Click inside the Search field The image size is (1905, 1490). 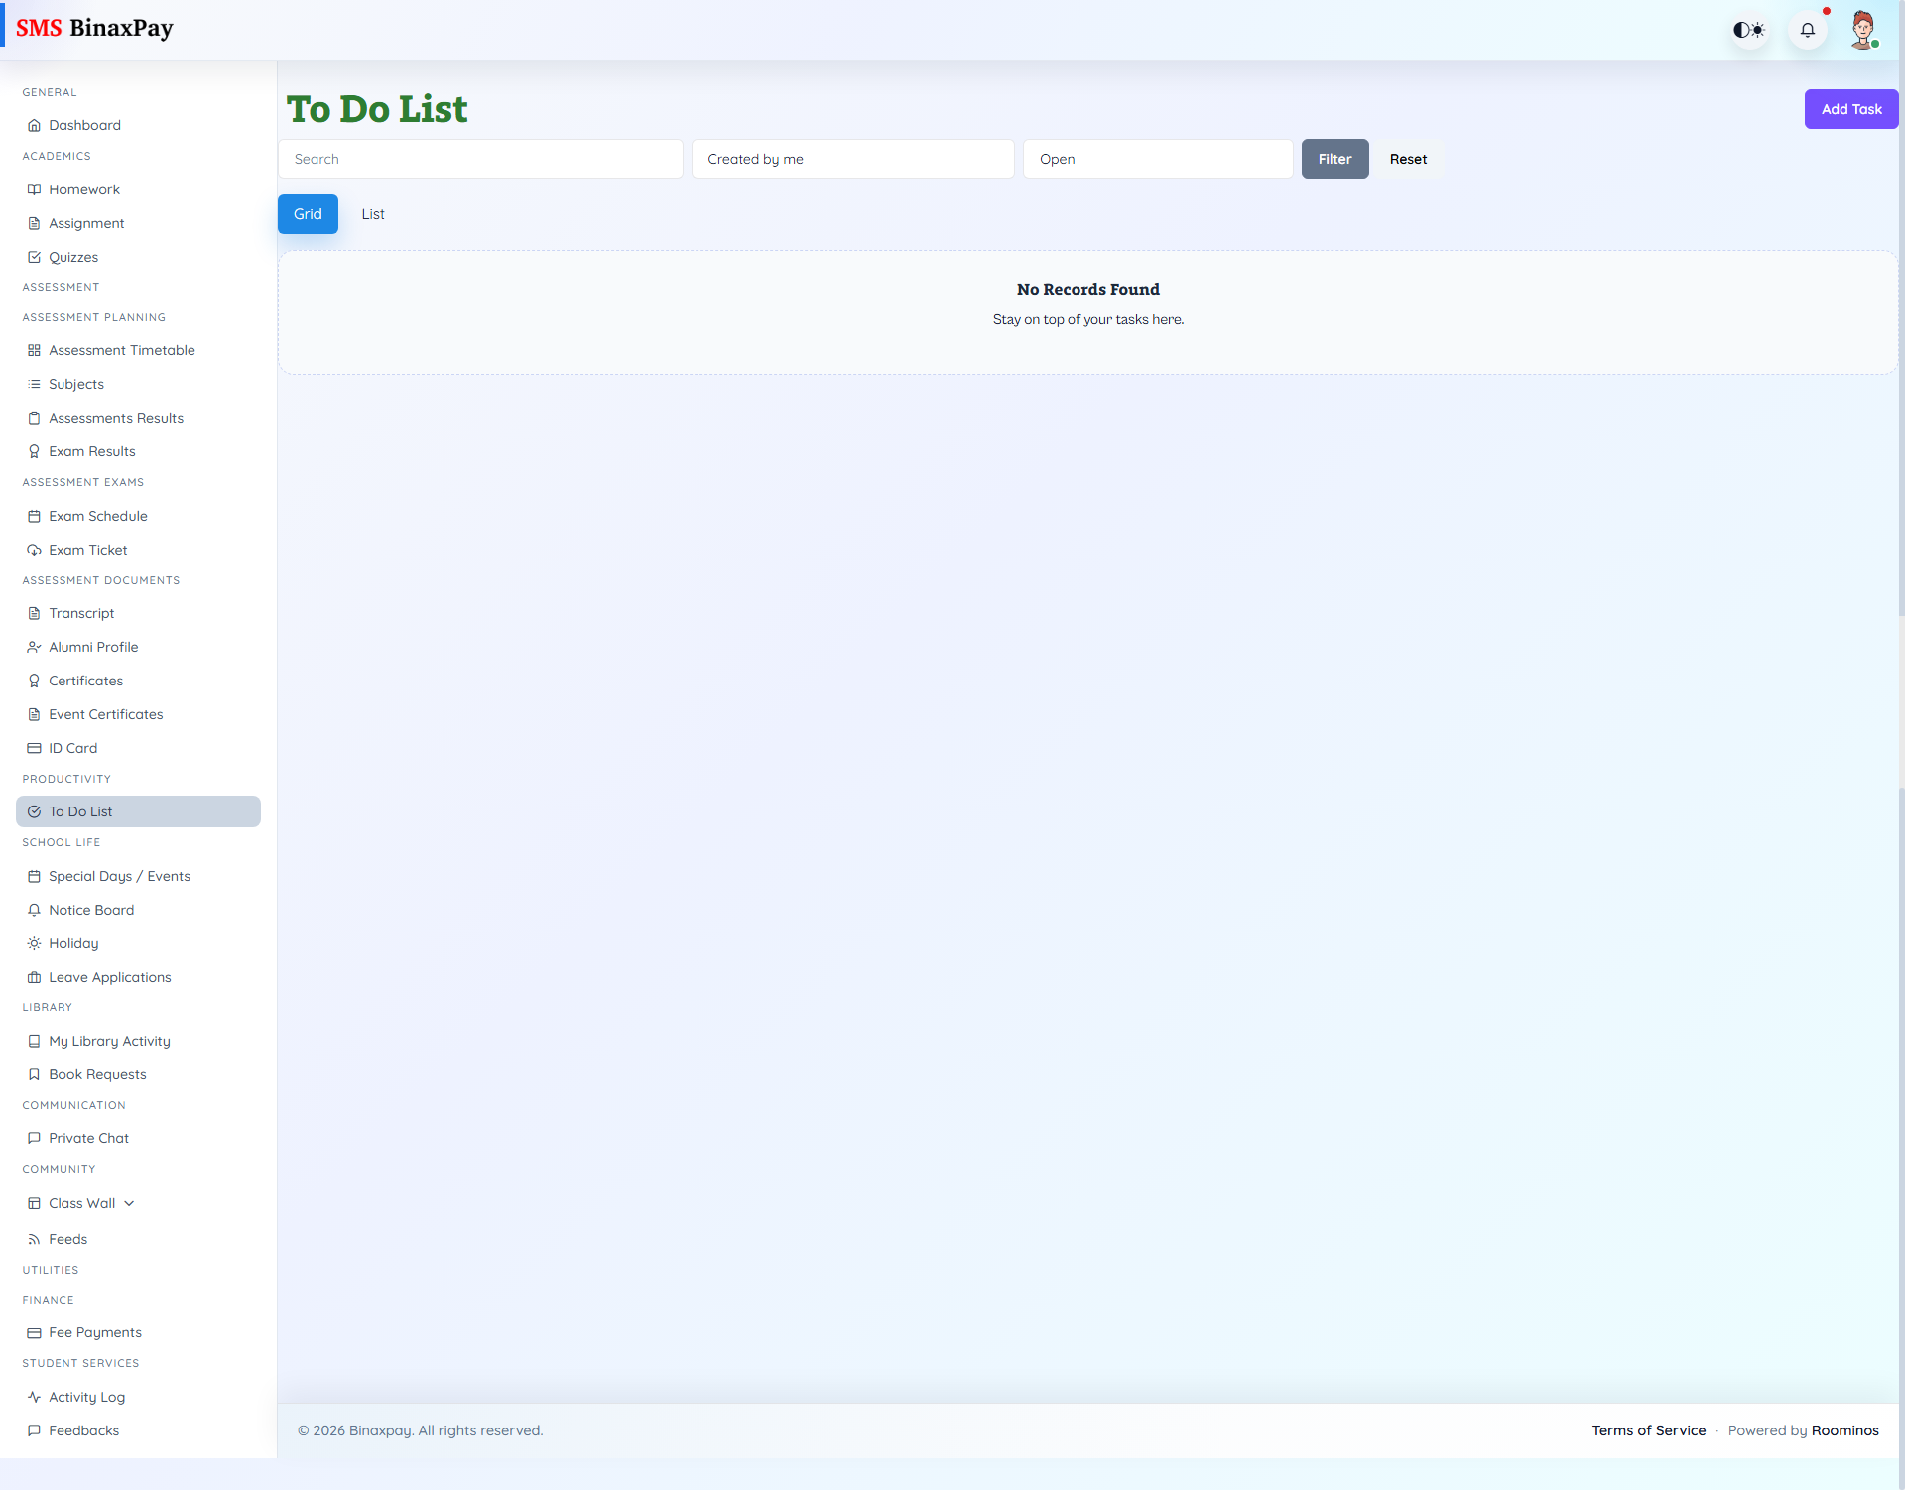pyautogui.click(x=480, y=159)
